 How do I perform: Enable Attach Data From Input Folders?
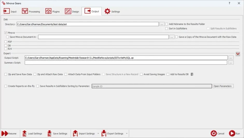(66, 74)
